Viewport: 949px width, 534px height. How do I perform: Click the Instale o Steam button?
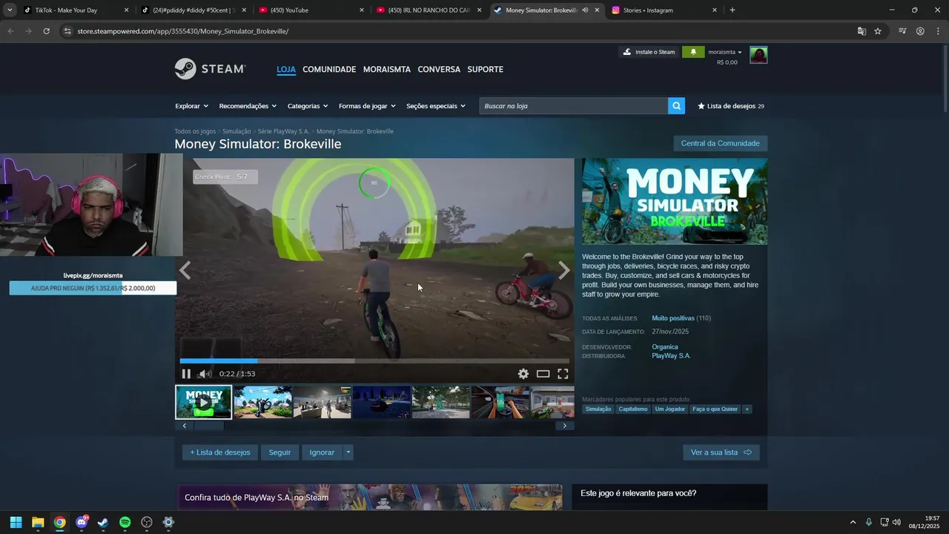[649, 52]
